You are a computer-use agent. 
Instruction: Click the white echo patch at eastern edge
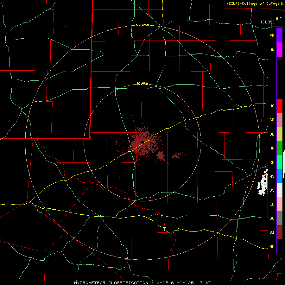[x=263, y=182]
